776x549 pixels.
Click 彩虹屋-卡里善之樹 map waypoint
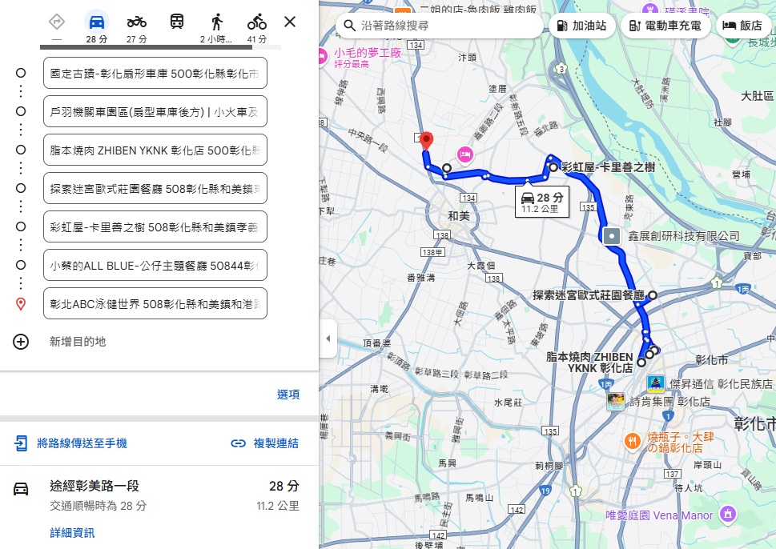[x=553, y=167]
